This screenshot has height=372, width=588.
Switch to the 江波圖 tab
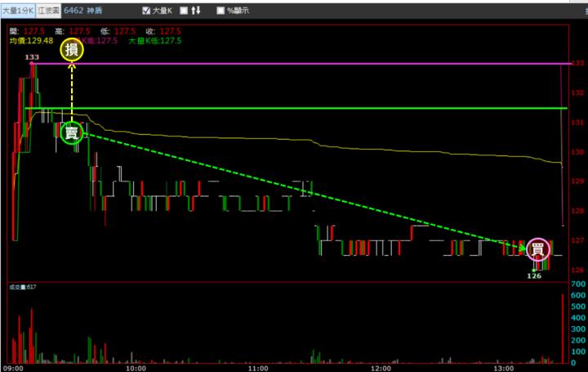[47, 11]
